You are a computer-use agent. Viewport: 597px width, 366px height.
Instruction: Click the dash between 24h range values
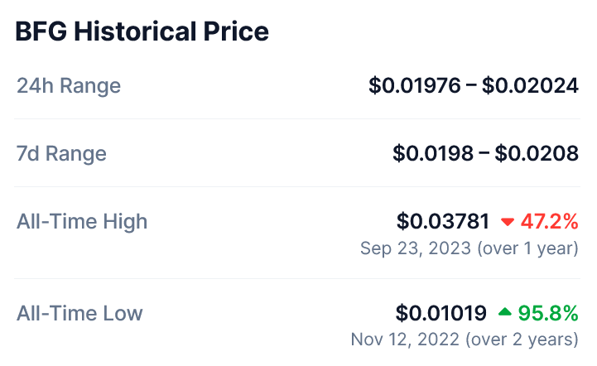(x=471, y=85)
